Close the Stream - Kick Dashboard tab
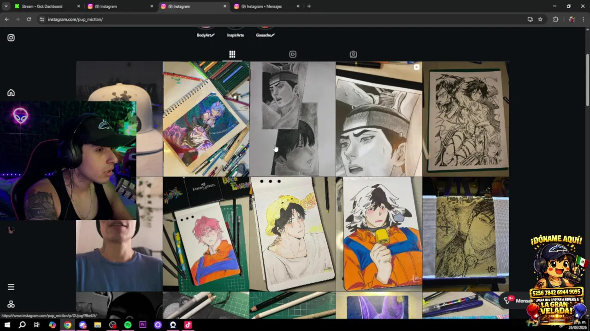Viewport: 590px width, 331px height. 78,6
